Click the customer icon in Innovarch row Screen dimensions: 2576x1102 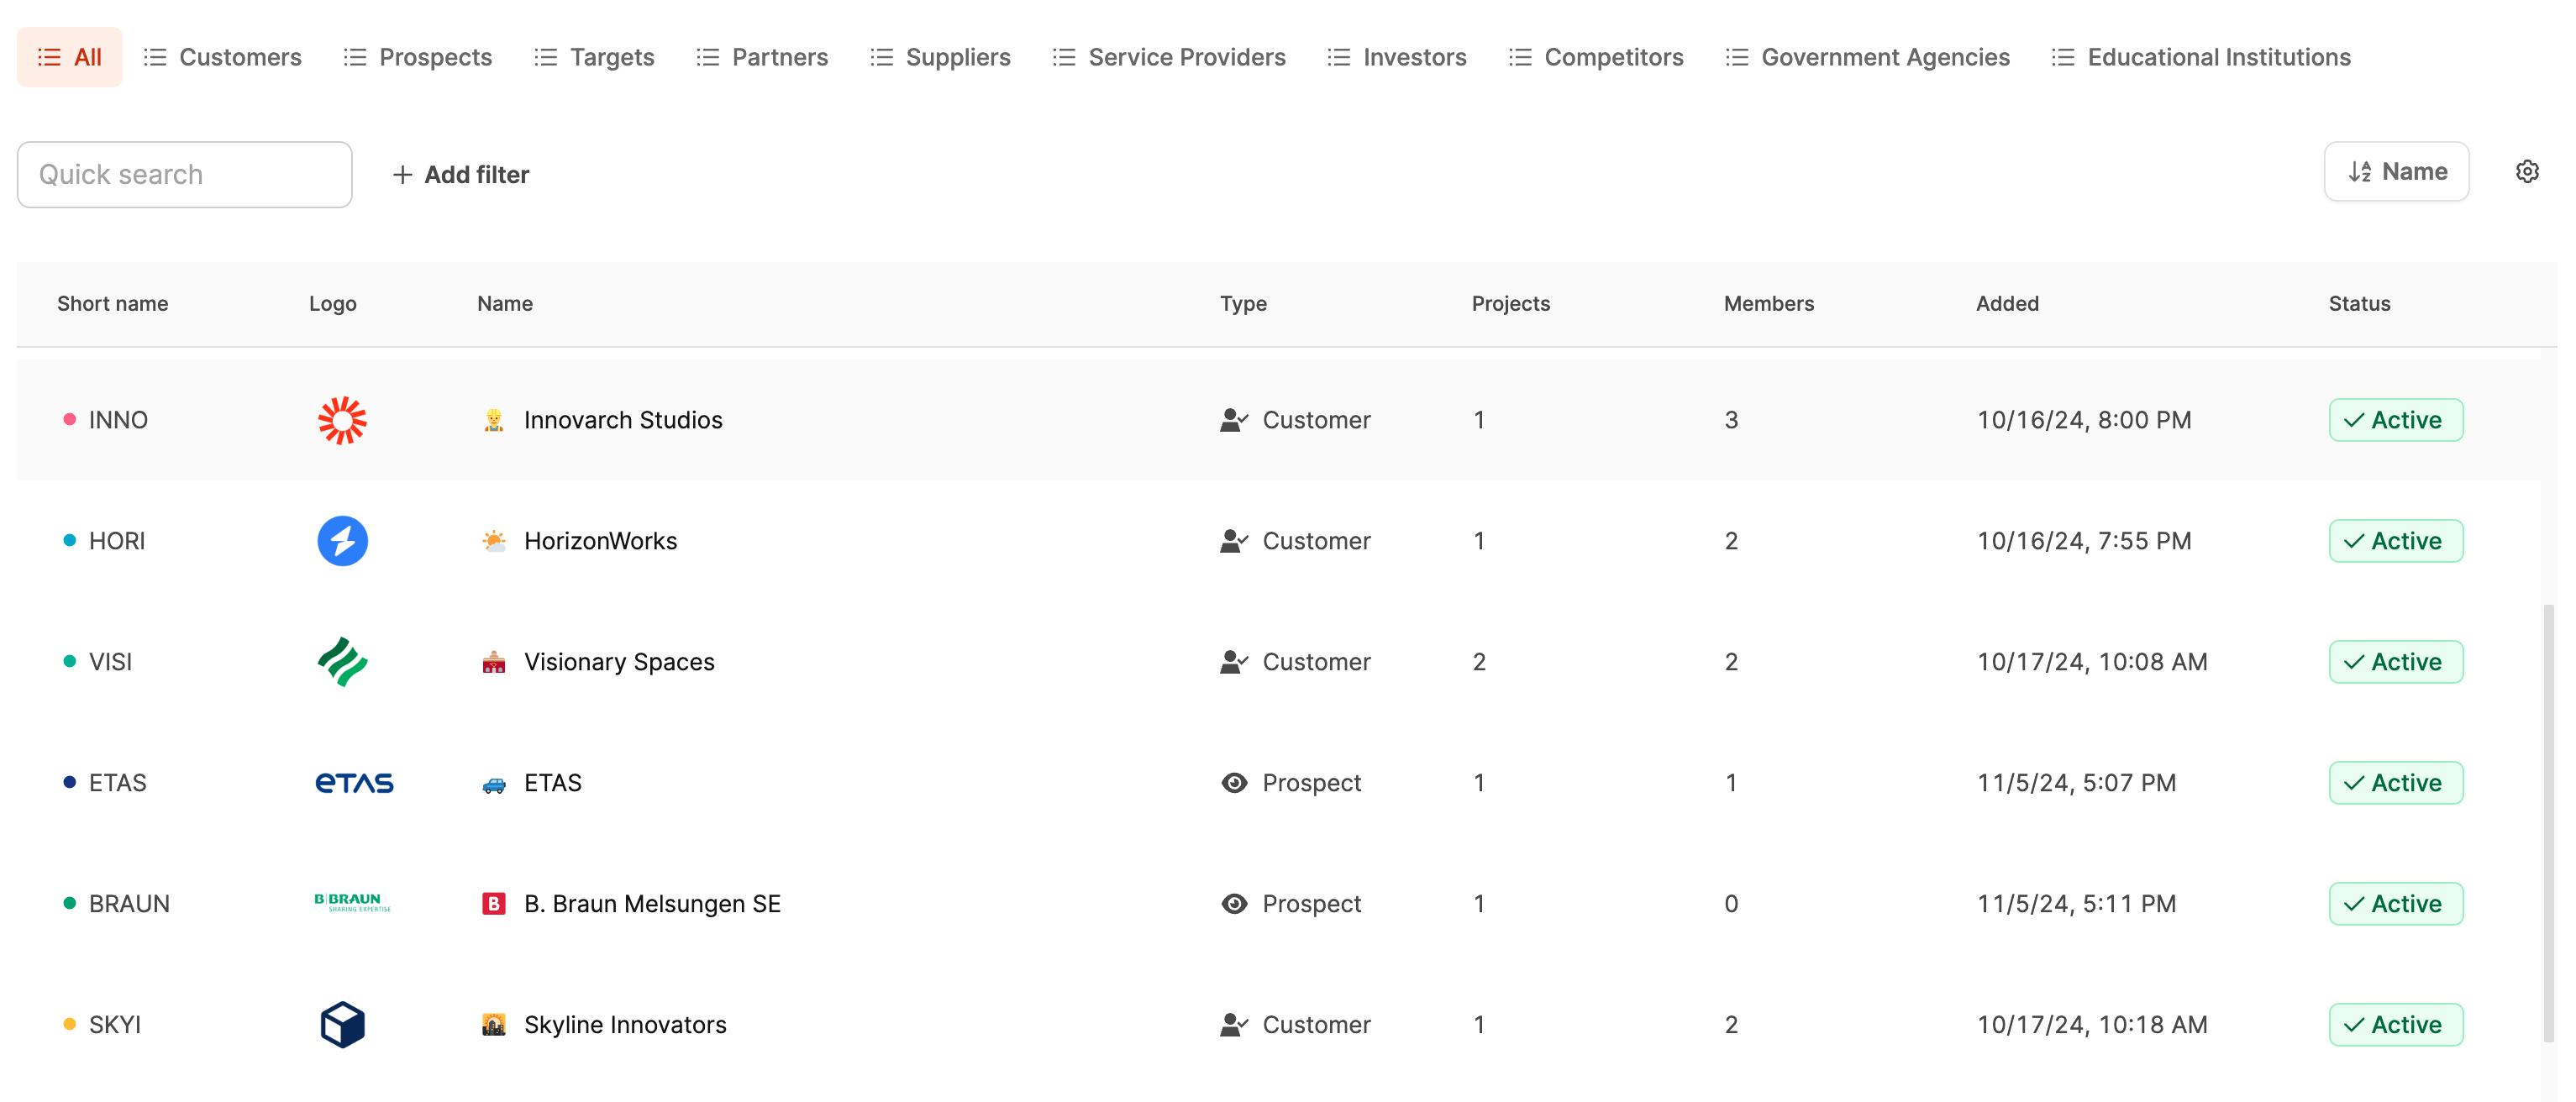(1233, 420)
